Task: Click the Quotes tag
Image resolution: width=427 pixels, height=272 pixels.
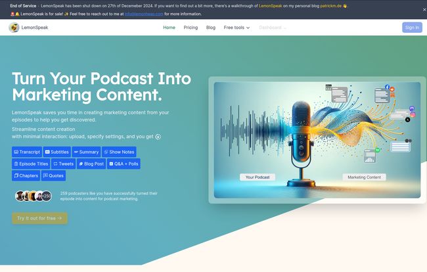Action: point(53,175)
